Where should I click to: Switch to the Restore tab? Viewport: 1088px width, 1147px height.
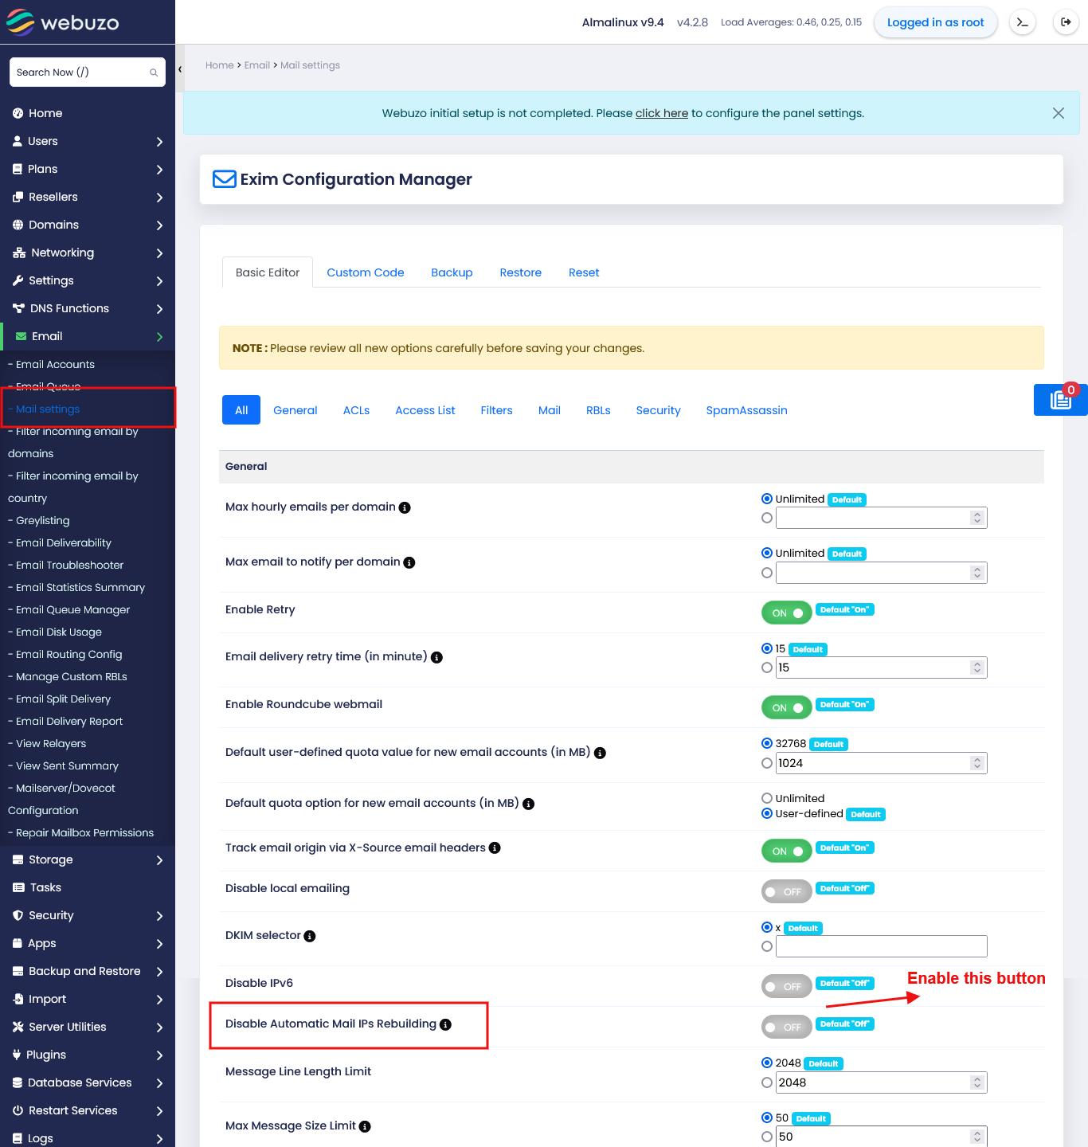tap(521, 272)
